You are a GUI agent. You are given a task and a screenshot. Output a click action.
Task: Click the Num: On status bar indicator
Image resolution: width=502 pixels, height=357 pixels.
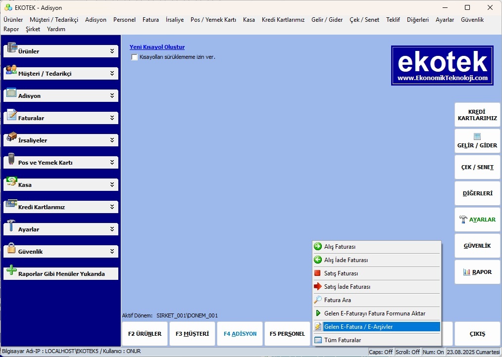point(434,352)
